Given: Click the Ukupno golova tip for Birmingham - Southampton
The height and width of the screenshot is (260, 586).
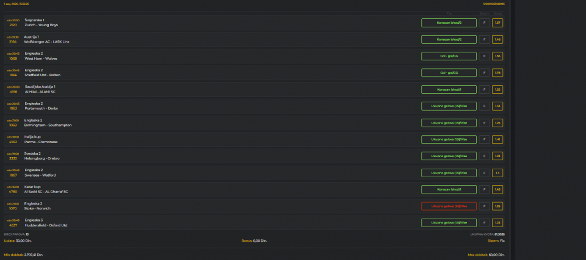Looking at the screenshot, I should [449, 123].
